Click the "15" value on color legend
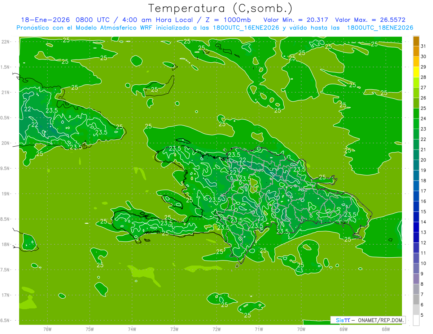Viewport: 433px width, 334px height. click(424, 212)
